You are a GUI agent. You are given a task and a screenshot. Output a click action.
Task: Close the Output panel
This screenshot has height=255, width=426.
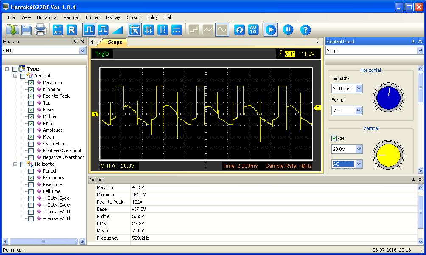420,180
